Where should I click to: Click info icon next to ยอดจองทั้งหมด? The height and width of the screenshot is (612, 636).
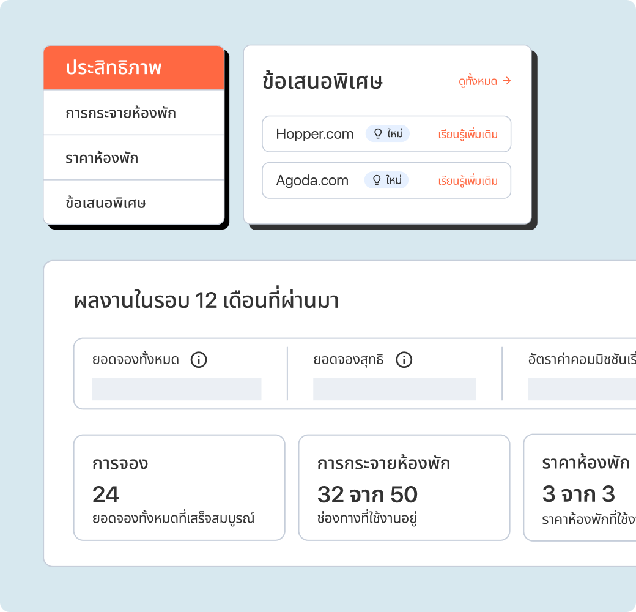pos(199,360)
